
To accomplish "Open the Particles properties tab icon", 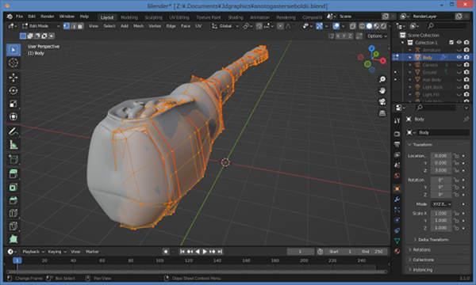I will [397, 210].
